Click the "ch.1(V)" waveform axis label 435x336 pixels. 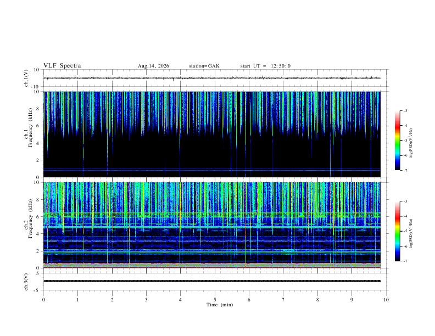coord(26,78)
